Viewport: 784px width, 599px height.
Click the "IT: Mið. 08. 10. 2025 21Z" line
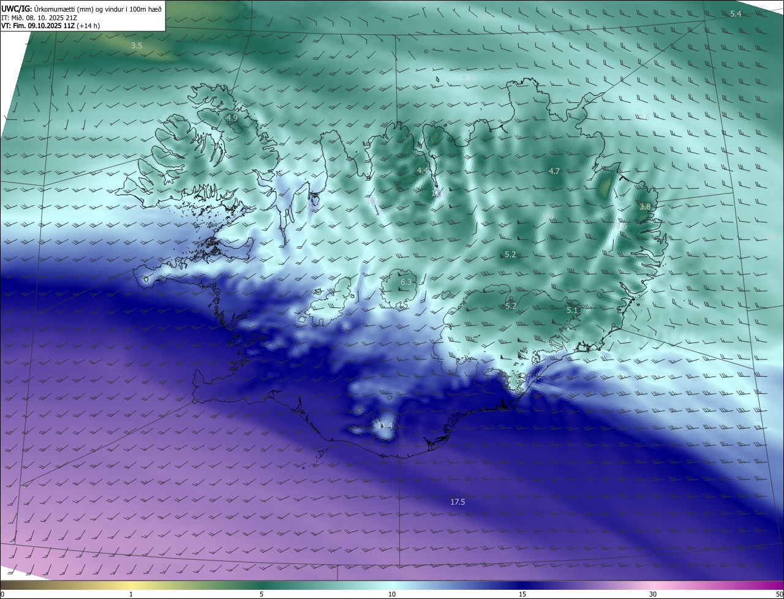point(39,18)
